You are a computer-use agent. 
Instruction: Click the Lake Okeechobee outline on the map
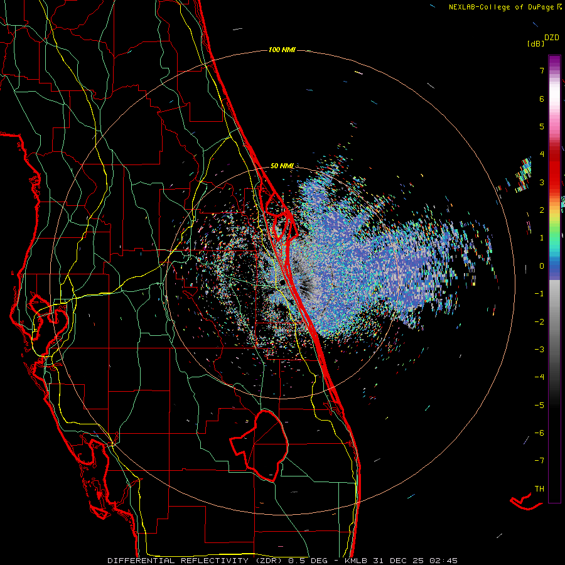click(x=260, y=446)
